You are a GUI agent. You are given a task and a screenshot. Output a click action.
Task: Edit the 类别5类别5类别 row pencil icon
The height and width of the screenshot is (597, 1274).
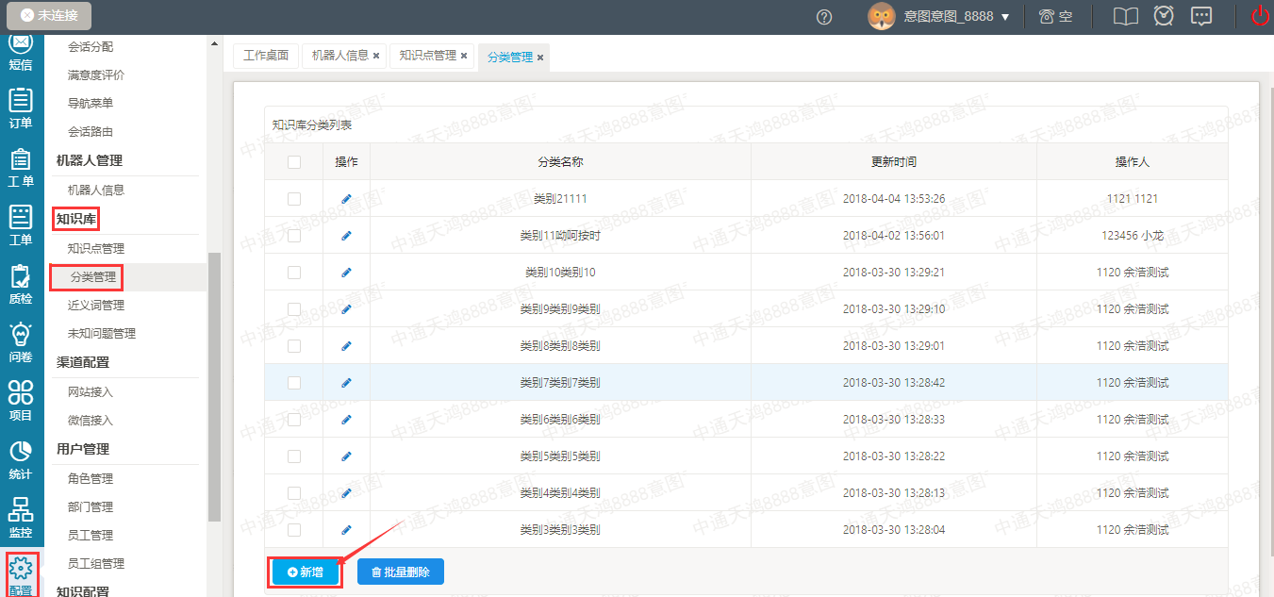pyautogui.click(x=346, y=456)
